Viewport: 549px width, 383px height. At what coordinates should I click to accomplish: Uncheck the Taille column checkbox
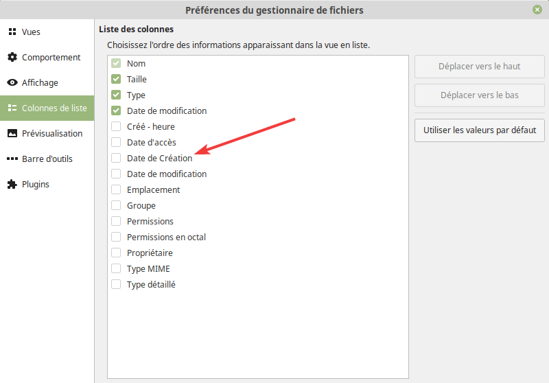(x=116, y=79)
